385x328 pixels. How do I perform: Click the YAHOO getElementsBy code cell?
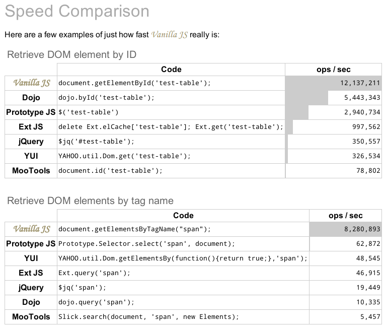[183, 258]
